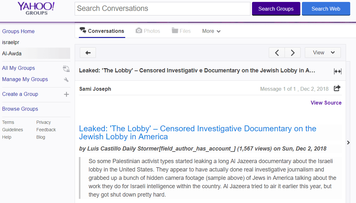Click the Manage My Groups wrench icon
Image resolution: width=356 pixels, height=203 pixels.
click(x=66, y=79)
